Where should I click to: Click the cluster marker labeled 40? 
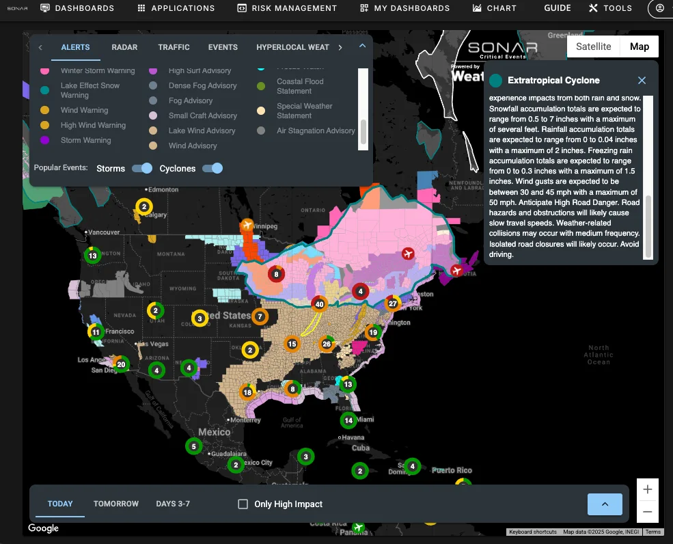click(x=319, y=304)
